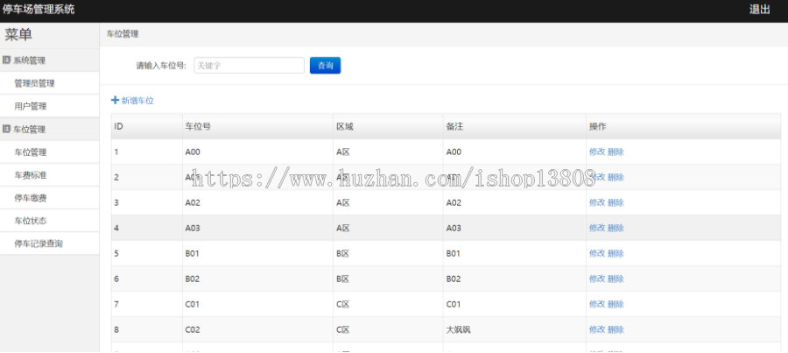The image size is (788, 353).
Task: Click the 新增车位 link
Action: click(137, 101)
